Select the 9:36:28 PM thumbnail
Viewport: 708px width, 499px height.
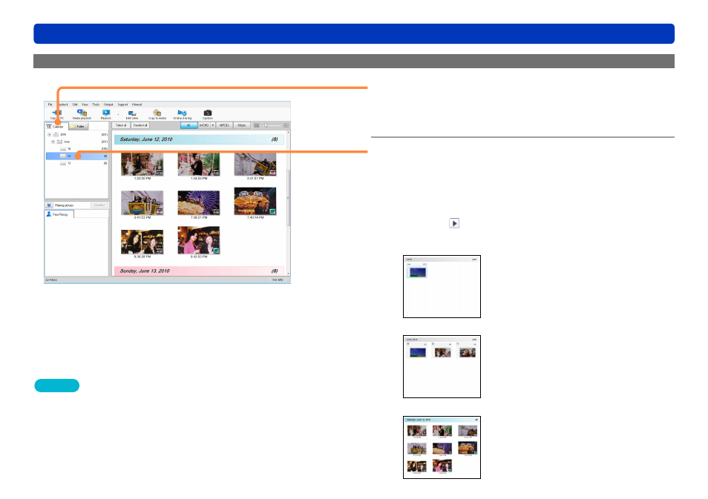click(142, 242)
